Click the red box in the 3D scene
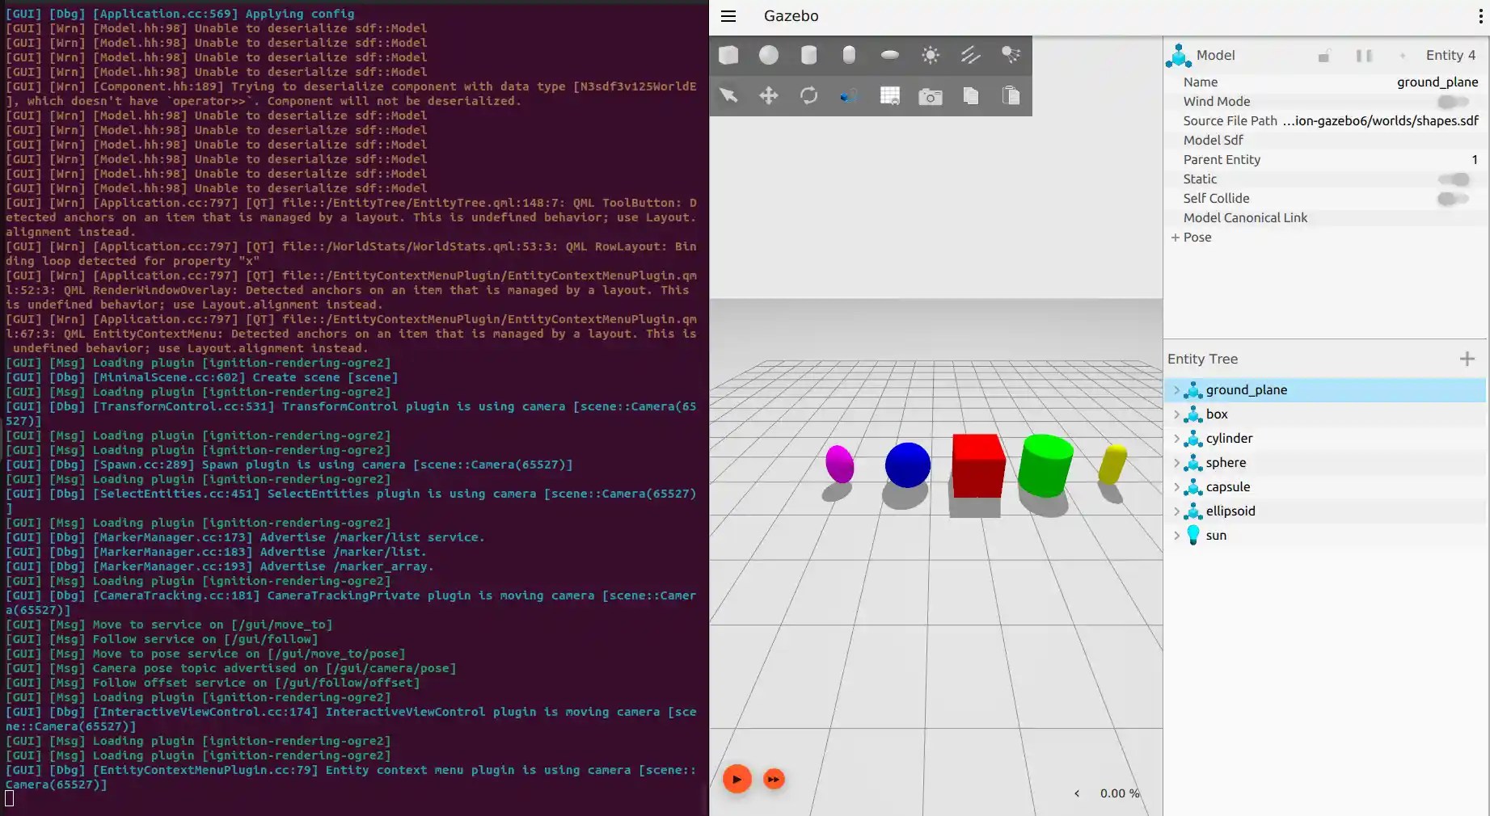The image size is (1490, 816). [977, 466]
